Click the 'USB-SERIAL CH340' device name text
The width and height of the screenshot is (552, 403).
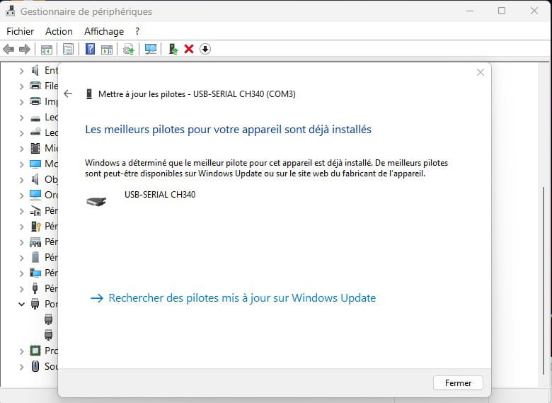tap(160, 195)
